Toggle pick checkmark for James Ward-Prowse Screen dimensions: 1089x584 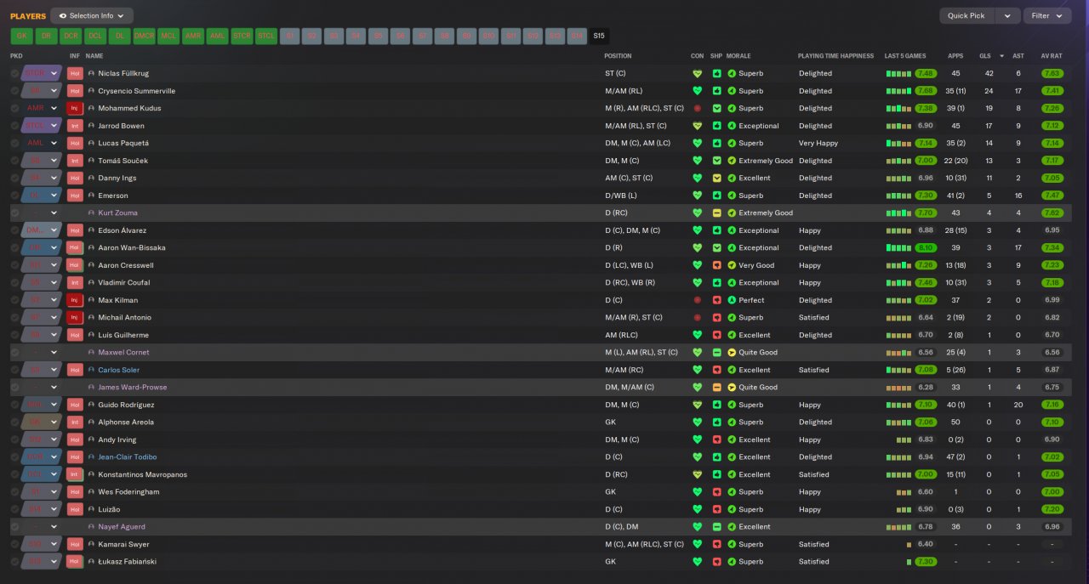[x=14, y=387]
